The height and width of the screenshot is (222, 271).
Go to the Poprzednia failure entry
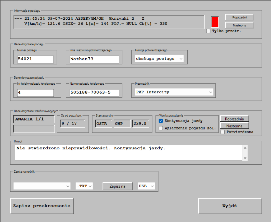pos(234,119)
